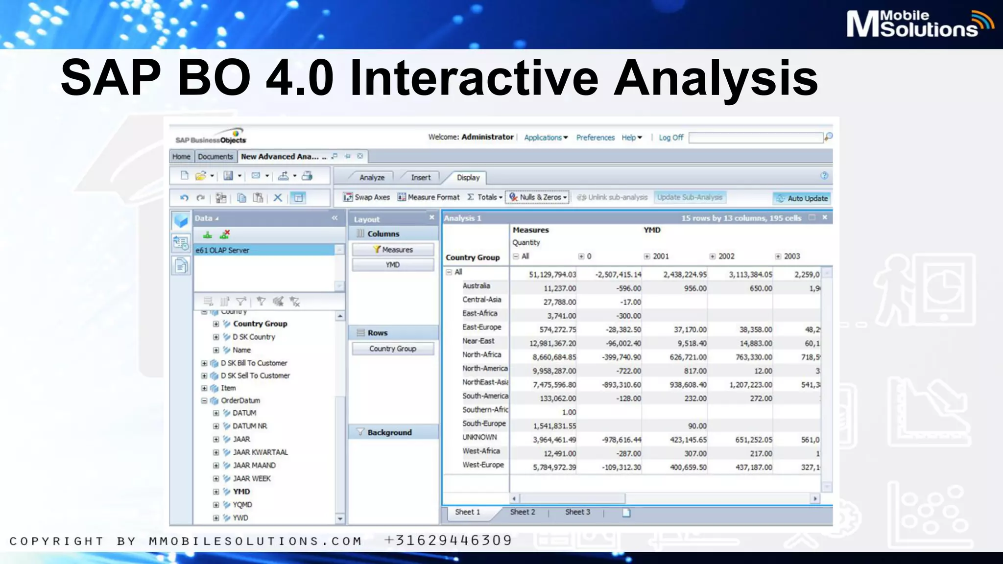Expand Country Group tree node
The image size is (1003, 564).
[216, 324]
